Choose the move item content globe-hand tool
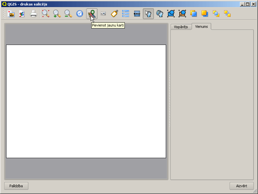The height and width of the screenshot is (194, 258). click(160, 14)
